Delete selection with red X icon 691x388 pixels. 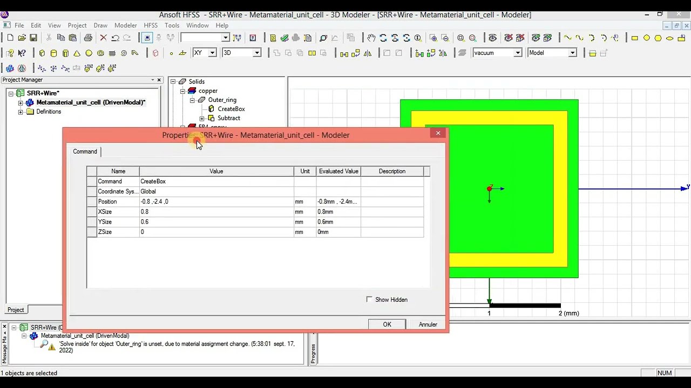(104, 38)
